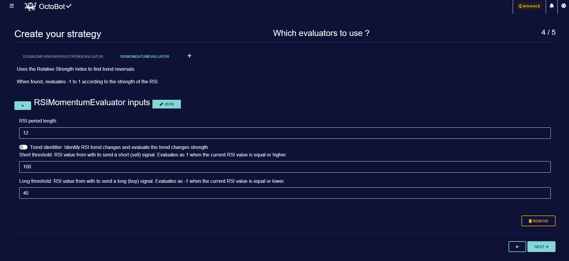Click 'Which evaluators to use ?' heading

click(321, 33)
